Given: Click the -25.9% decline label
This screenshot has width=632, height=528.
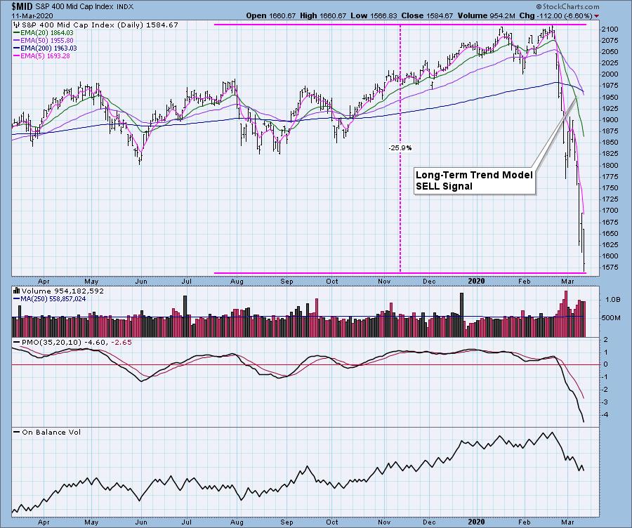Looking at the screenshot, I should pos(400,148).
